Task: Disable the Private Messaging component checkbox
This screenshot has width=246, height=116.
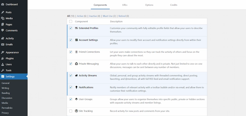Action: pos(71,64)
